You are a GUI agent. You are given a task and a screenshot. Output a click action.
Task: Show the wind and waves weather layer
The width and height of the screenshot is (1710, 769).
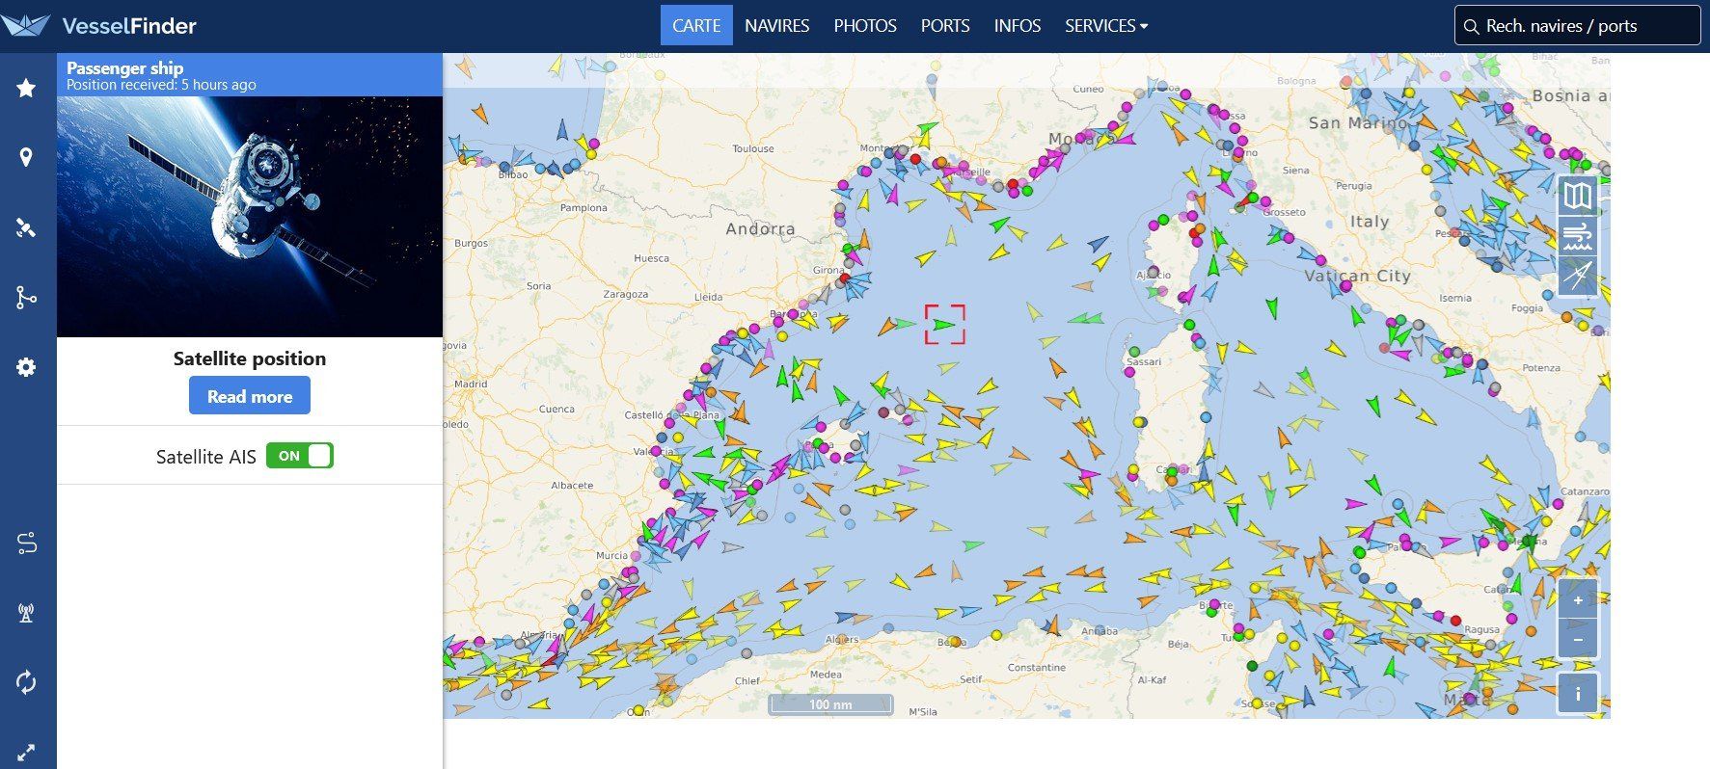point(1578,236)
